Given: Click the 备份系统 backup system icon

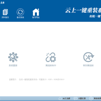Looking at the screenshot, I should click(20, 12).
